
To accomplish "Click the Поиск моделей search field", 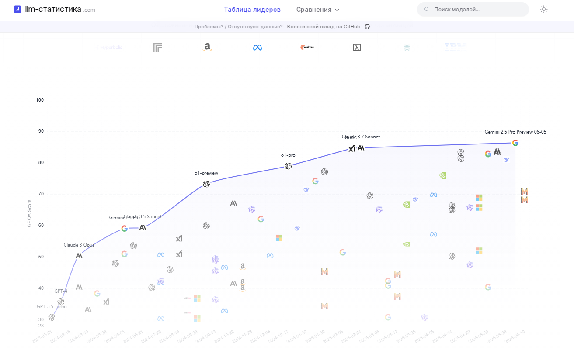I will coord(473,9).
